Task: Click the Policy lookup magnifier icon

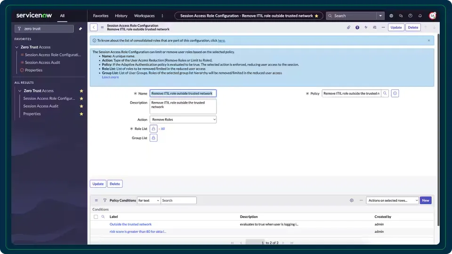Action: point(385,93)
